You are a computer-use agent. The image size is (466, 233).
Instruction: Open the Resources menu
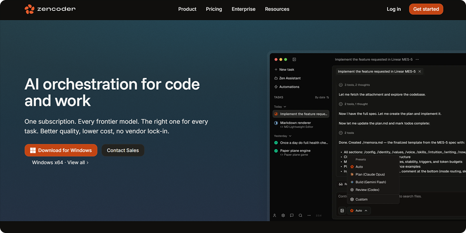(x=277, y=9)
